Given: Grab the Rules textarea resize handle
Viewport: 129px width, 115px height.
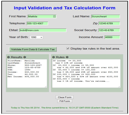Looking at the screenshot, I should click(119, 87).
